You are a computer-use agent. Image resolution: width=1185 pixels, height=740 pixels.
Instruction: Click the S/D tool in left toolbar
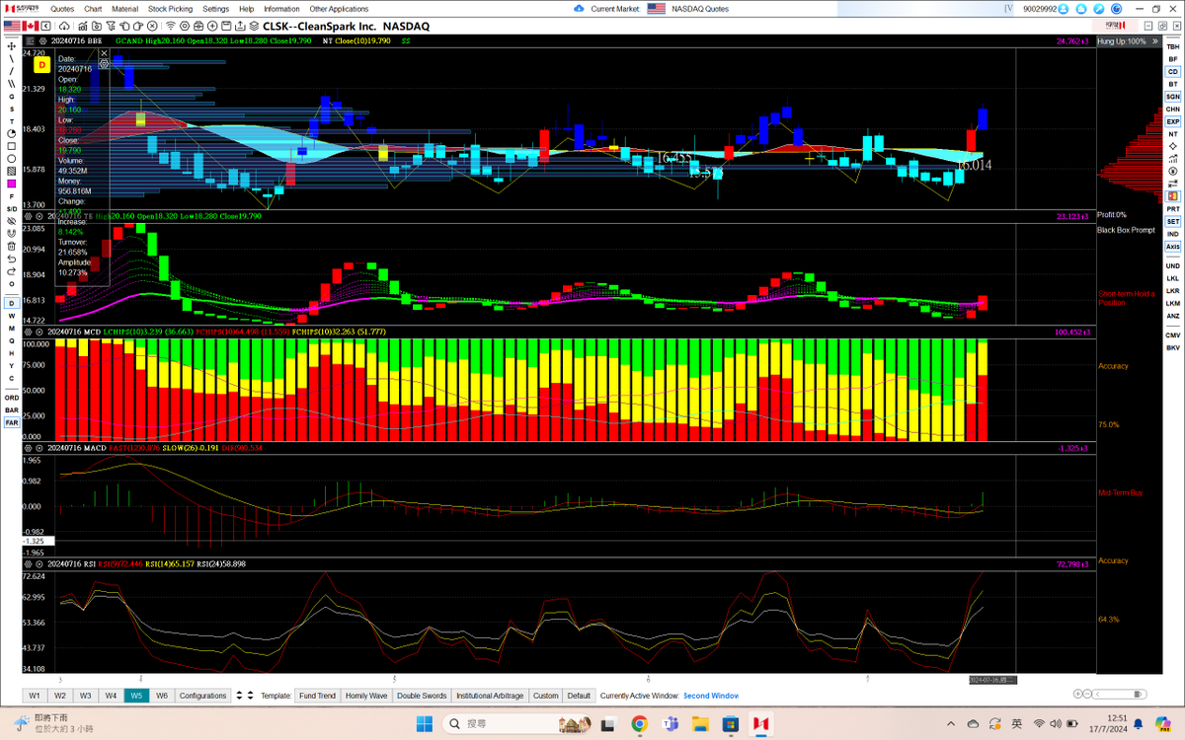[x=12, y=209]
